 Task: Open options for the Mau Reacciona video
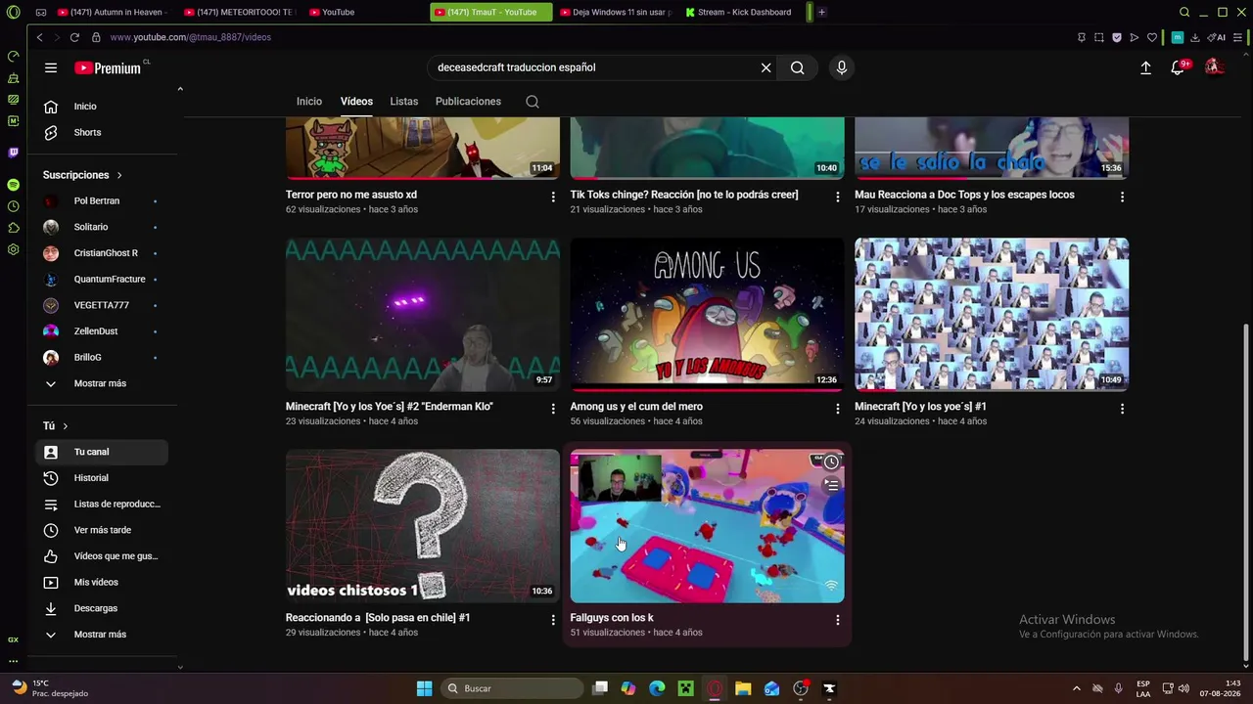[1122, 197]
